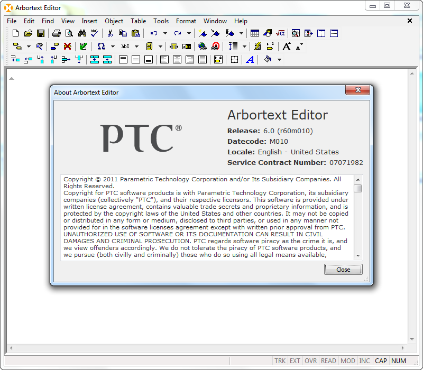Click license text scroll up arrow
Image resolution: width=423 pixels, height=370 pixels.
pos(358,180)
